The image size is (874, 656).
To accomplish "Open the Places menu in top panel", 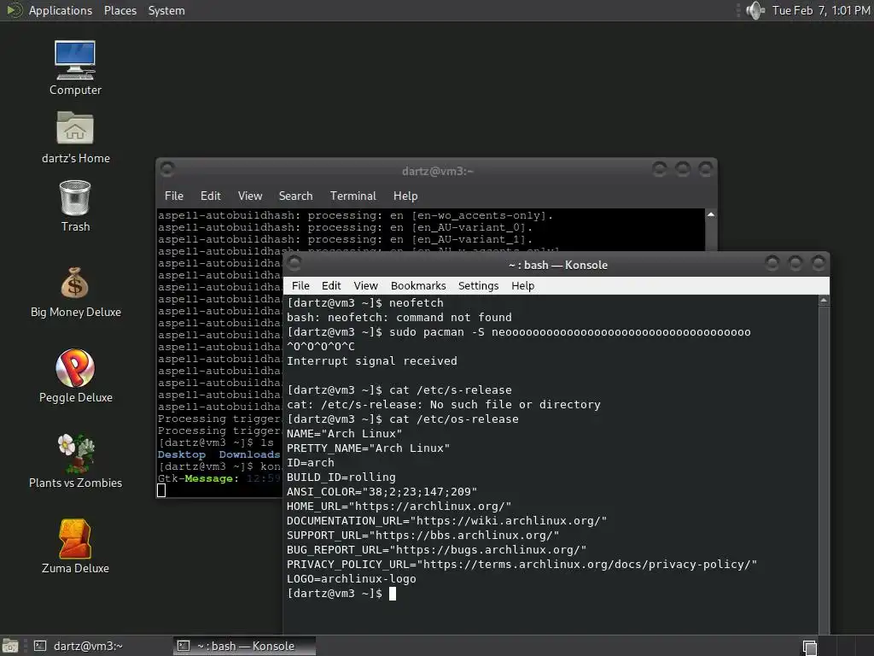I will [120, 10].
